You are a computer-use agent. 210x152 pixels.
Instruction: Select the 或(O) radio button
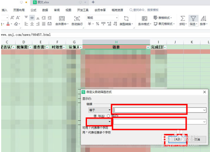point(108,116)
